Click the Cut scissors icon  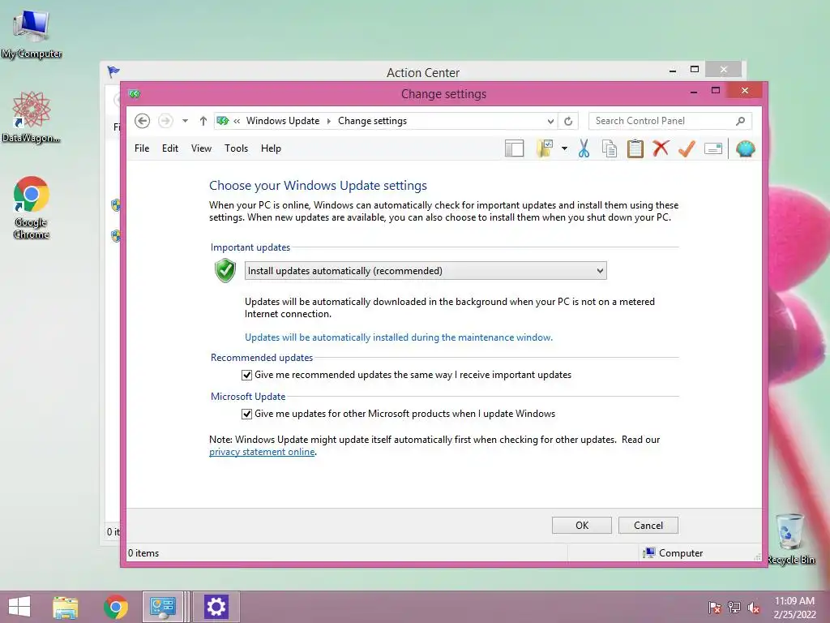pyautogui.click(x=584, y=149)
